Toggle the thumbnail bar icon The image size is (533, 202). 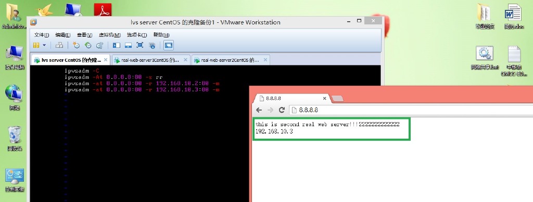point(128,45)
